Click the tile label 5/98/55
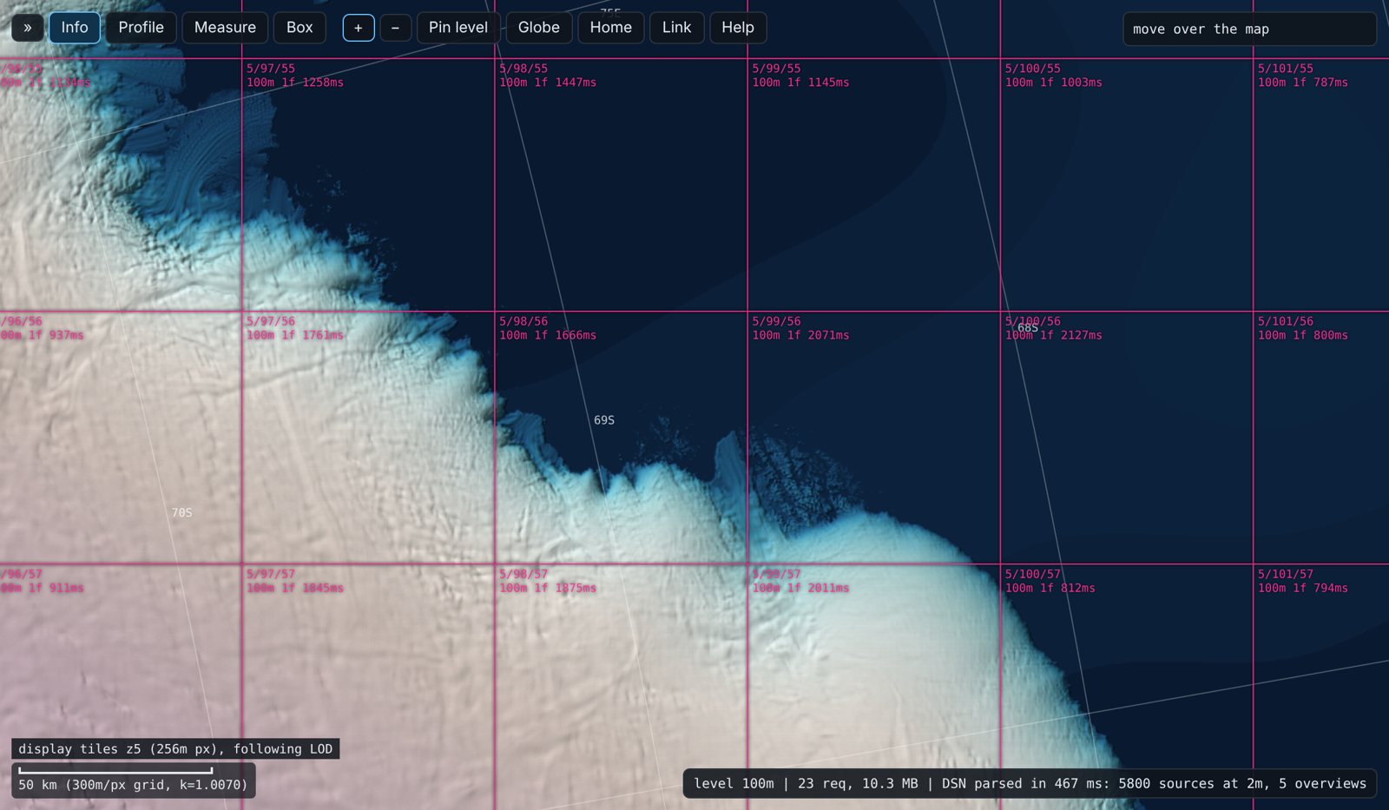This screenshot has width=1389, height=810. (x=523, y=69)
